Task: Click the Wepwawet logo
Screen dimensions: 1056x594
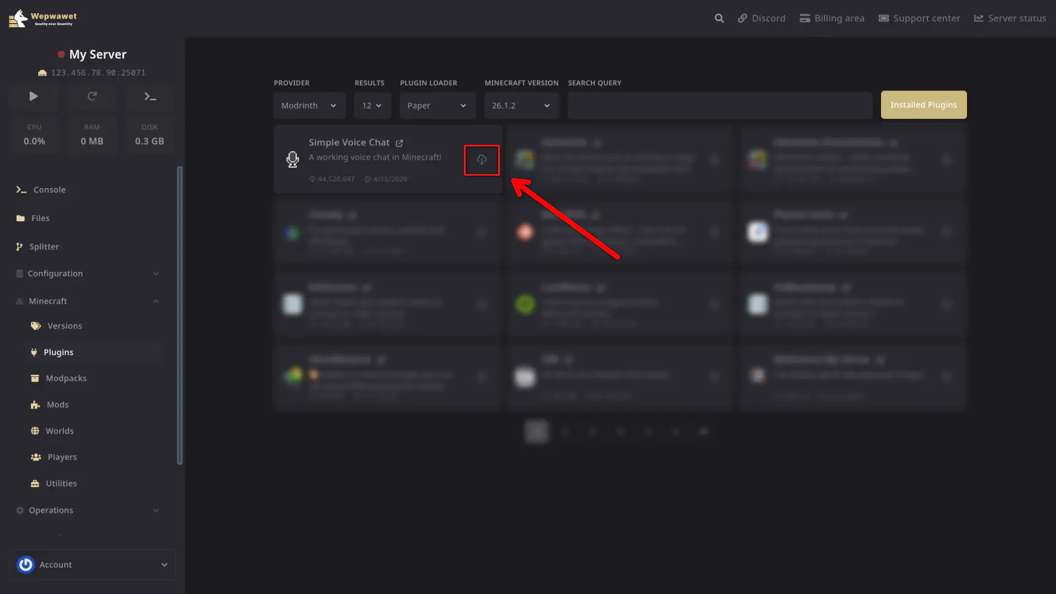Action: [x=43, y=18]
